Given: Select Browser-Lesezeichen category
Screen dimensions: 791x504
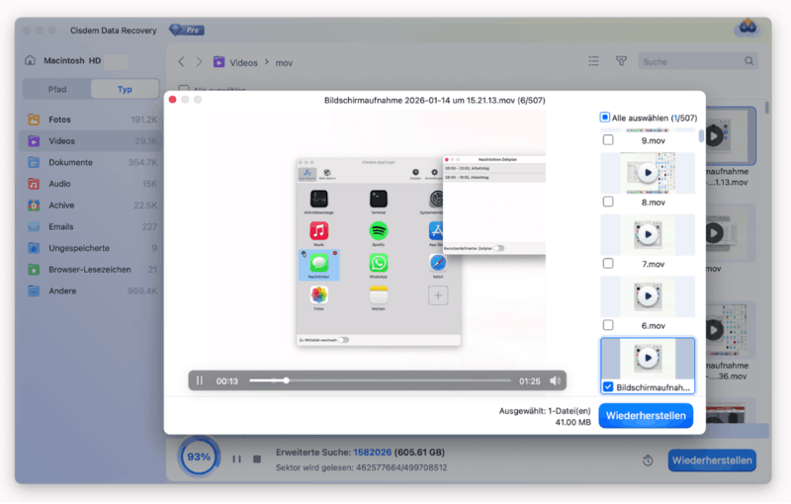Looking at the screenshot, I should tap(92, 270).
